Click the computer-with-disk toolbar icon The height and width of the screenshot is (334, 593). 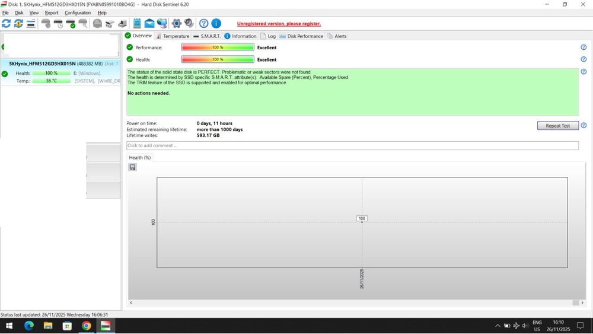click(x=122, y=24)
